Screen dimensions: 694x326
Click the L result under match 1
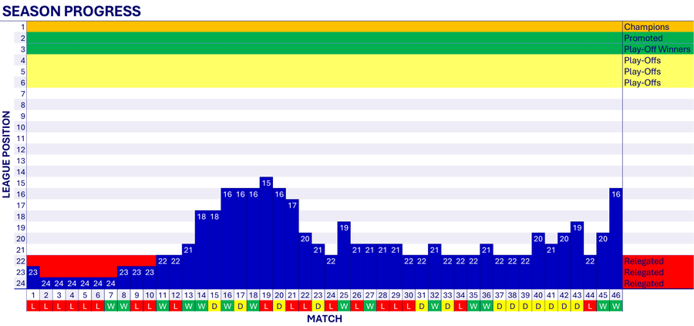pos(33,306)
